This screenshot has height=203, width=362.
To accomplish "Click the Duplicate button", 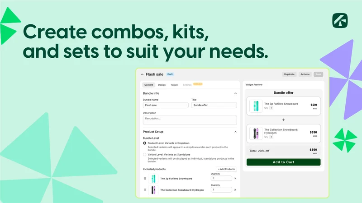I will [x=289, y=74].
